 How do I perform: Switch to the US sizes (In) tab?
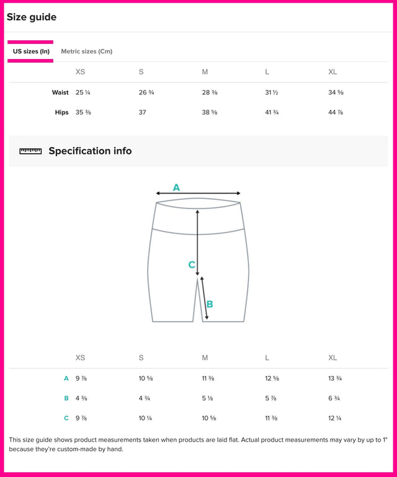pyautogui.click(x=31, y=51)
